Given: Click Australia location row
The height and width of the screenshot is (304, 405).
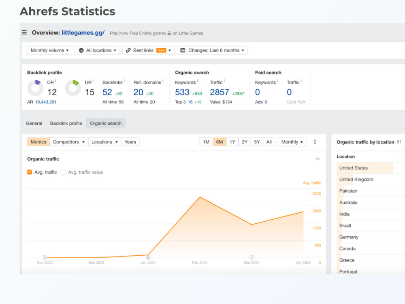Looking at the screenshot, I should [x=371, y=203].
